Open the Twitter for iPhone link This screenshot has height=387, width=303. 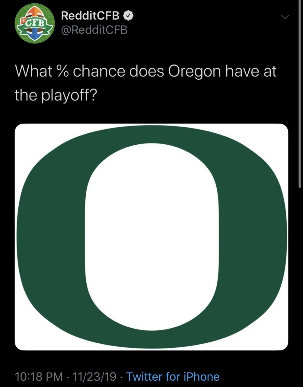click(x=173, y=377)
